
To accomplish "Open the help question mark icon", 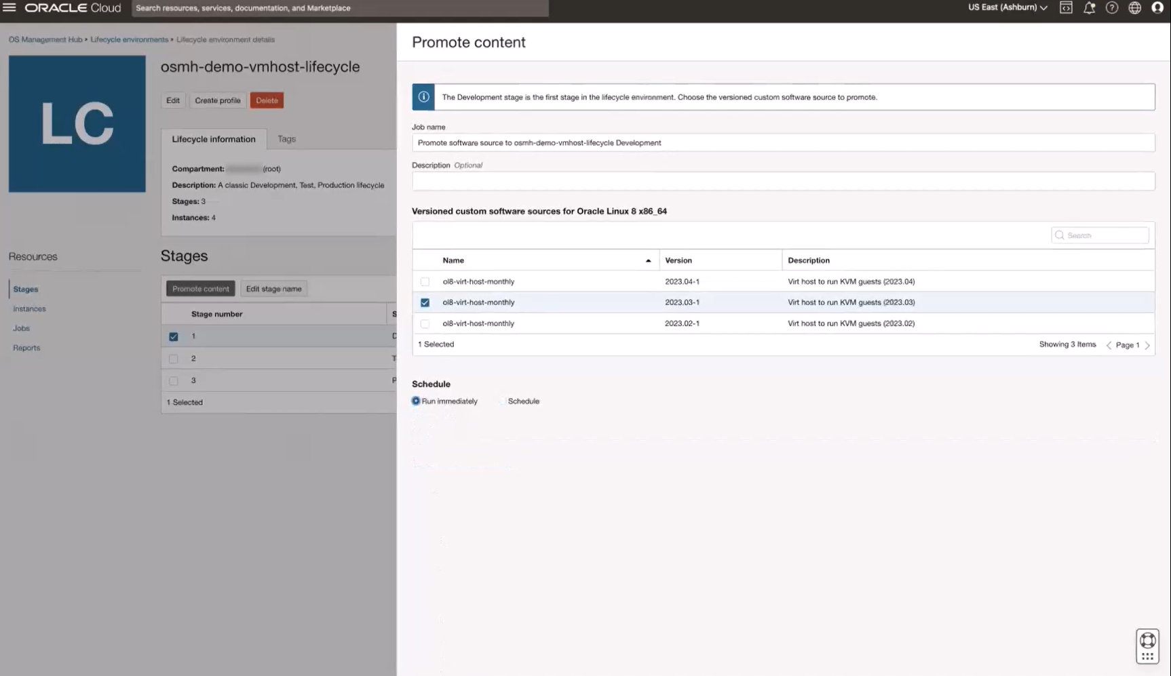I will [1112, 8].
